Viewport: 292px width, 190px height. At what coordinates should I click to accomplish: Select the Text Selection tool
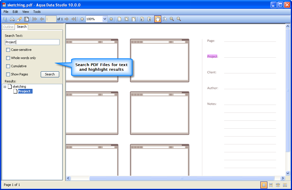coord(165,19)
